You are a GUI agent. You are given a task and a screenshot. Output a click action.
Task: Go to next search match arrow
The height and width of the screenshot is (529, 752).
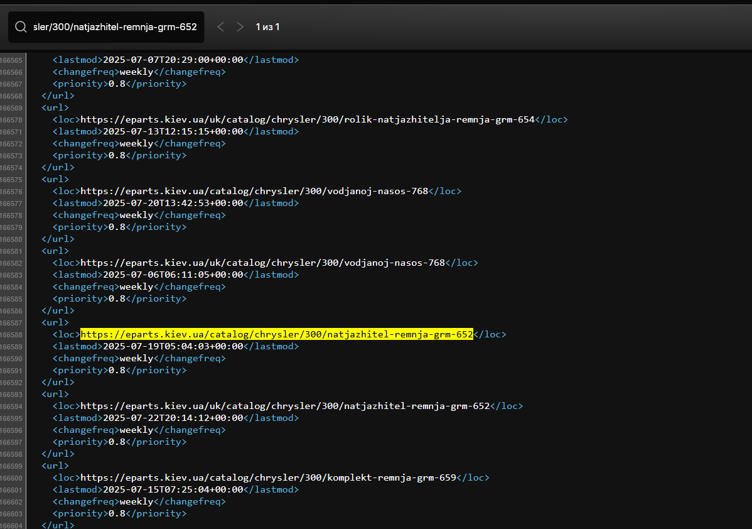[240, 27]
